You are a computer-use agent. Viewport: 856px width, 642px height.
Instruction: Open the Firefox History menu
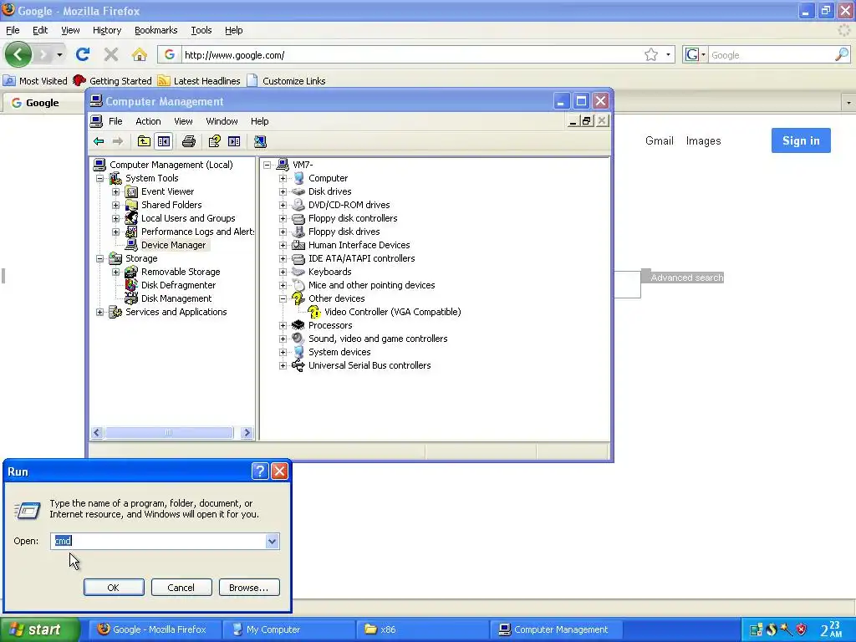click(x=107, y=30)
